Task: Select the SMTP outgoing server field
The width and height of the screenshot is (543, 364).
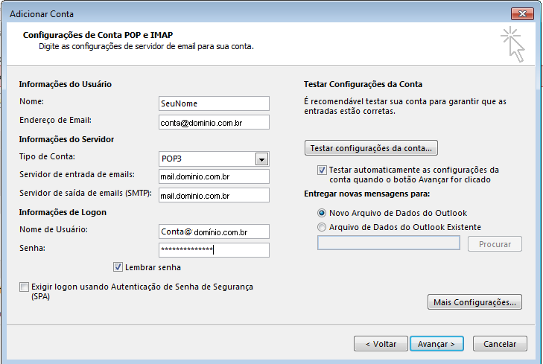Action: pyautogui.click(x=214, y=195)
